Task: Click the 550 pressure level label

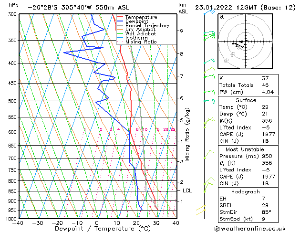Action: [x=13, y=117]
